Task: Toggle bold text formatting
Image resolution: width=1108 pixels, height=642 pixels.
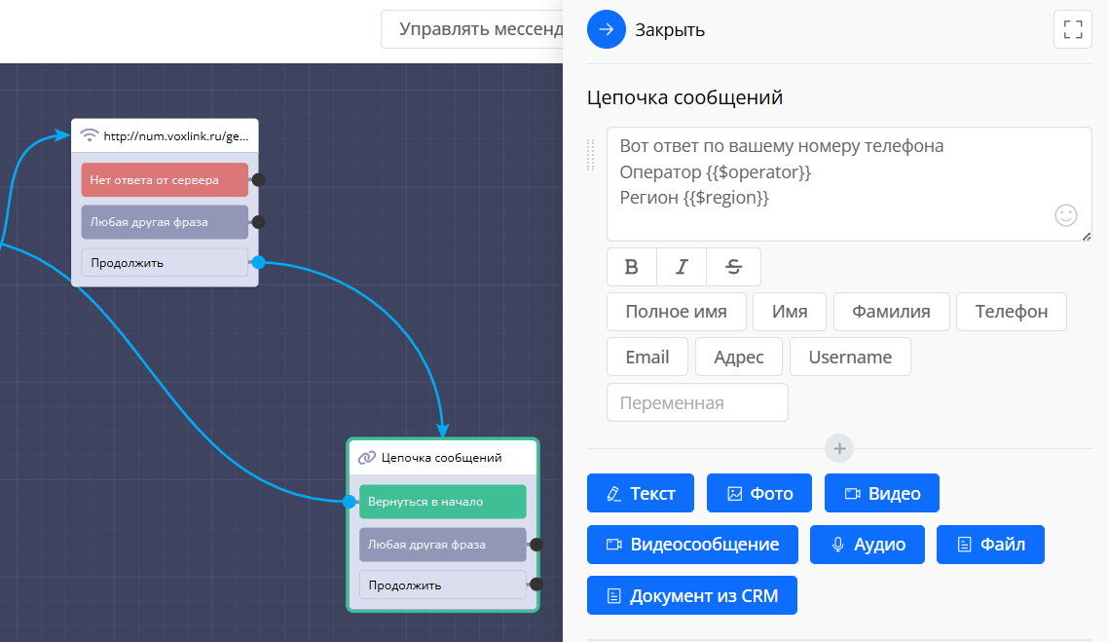Action: tap(632, 267)
